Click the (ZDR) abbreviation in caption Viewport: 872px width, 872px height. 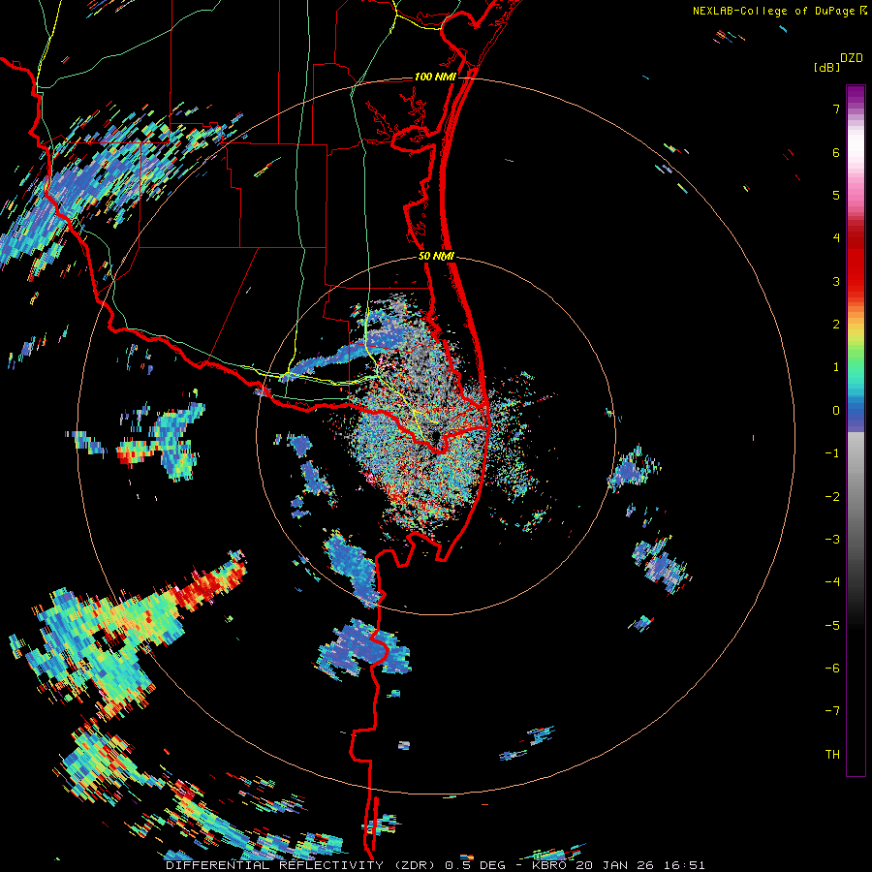415,865
